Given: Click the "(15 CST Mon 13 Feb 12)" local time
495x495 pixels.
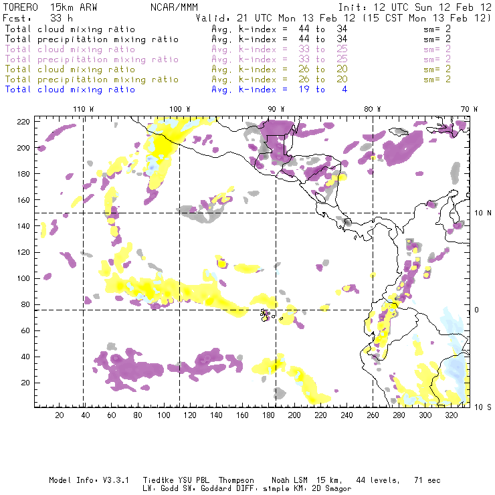Looking at the screenshot, I should point(427,18).
